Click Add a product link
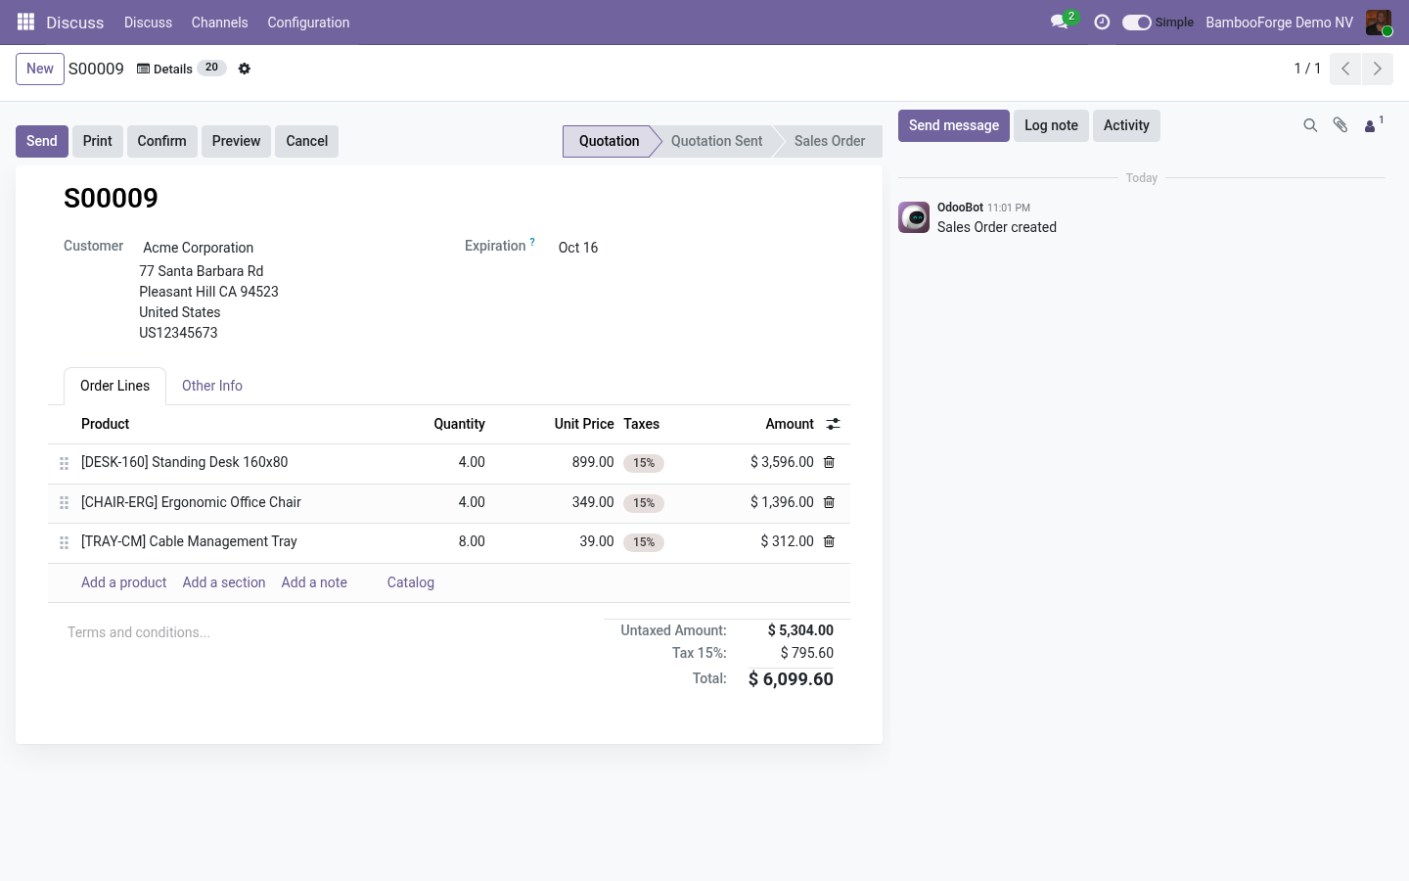Screen dimensions: 1409x881 (123, 582)
